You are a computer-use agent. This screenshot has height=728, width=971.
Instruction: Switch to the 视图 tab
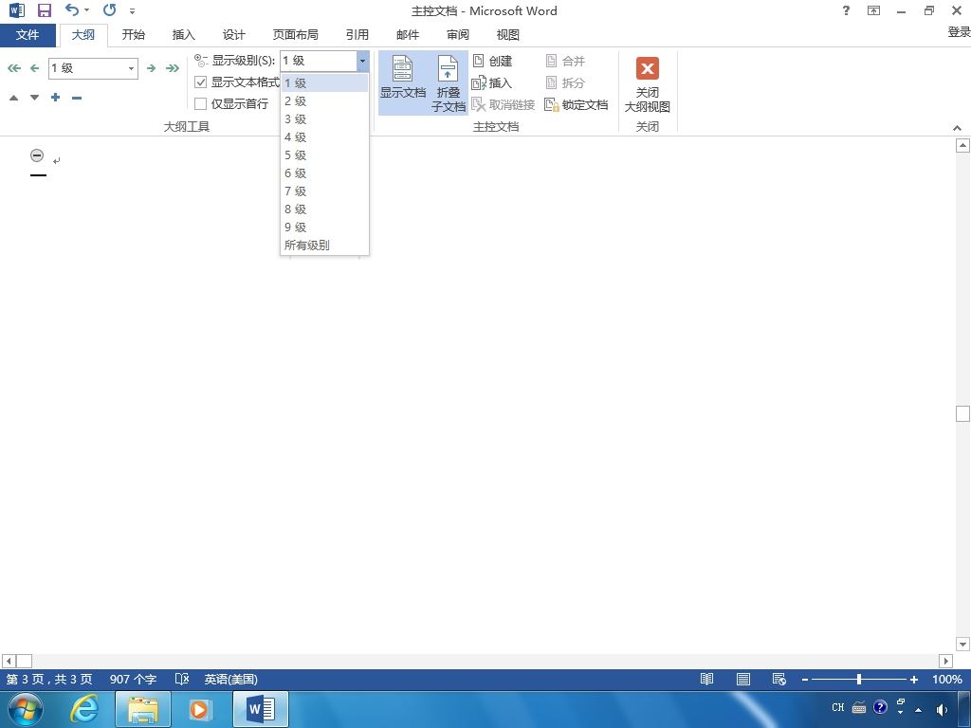click(508, 35)
